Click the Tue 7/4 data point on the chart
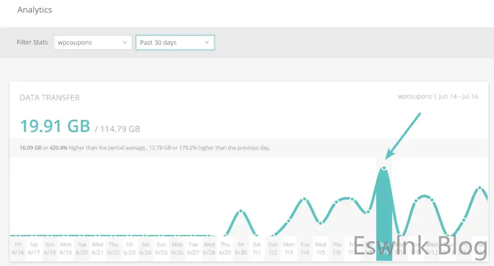The height and width of the screenshot is (266, 494). [x=304, y=199]
